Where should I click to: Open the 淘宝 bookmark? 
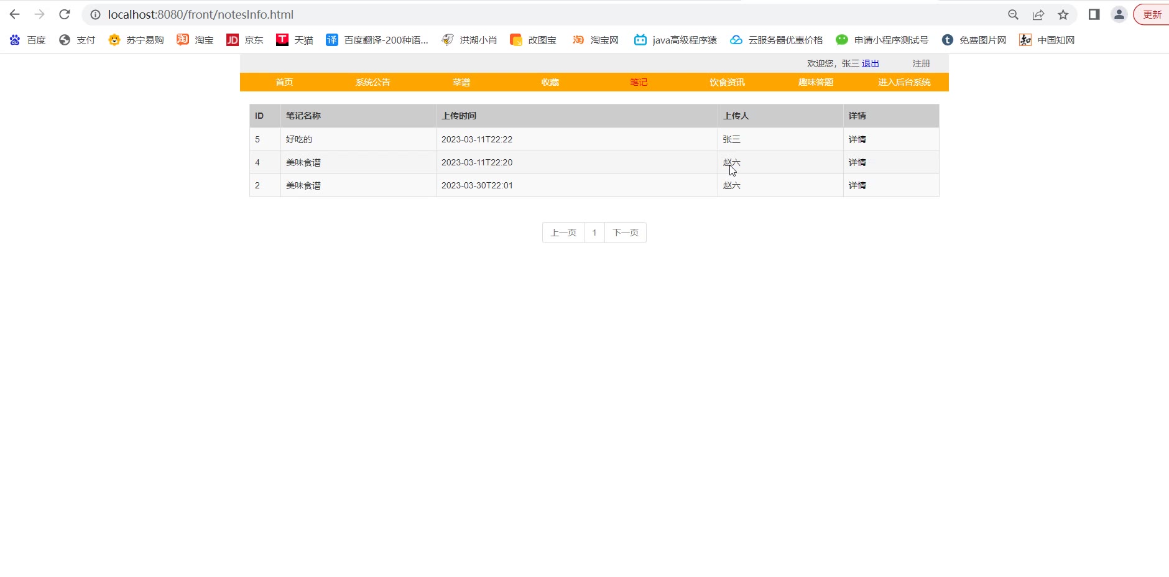(195, 40)
